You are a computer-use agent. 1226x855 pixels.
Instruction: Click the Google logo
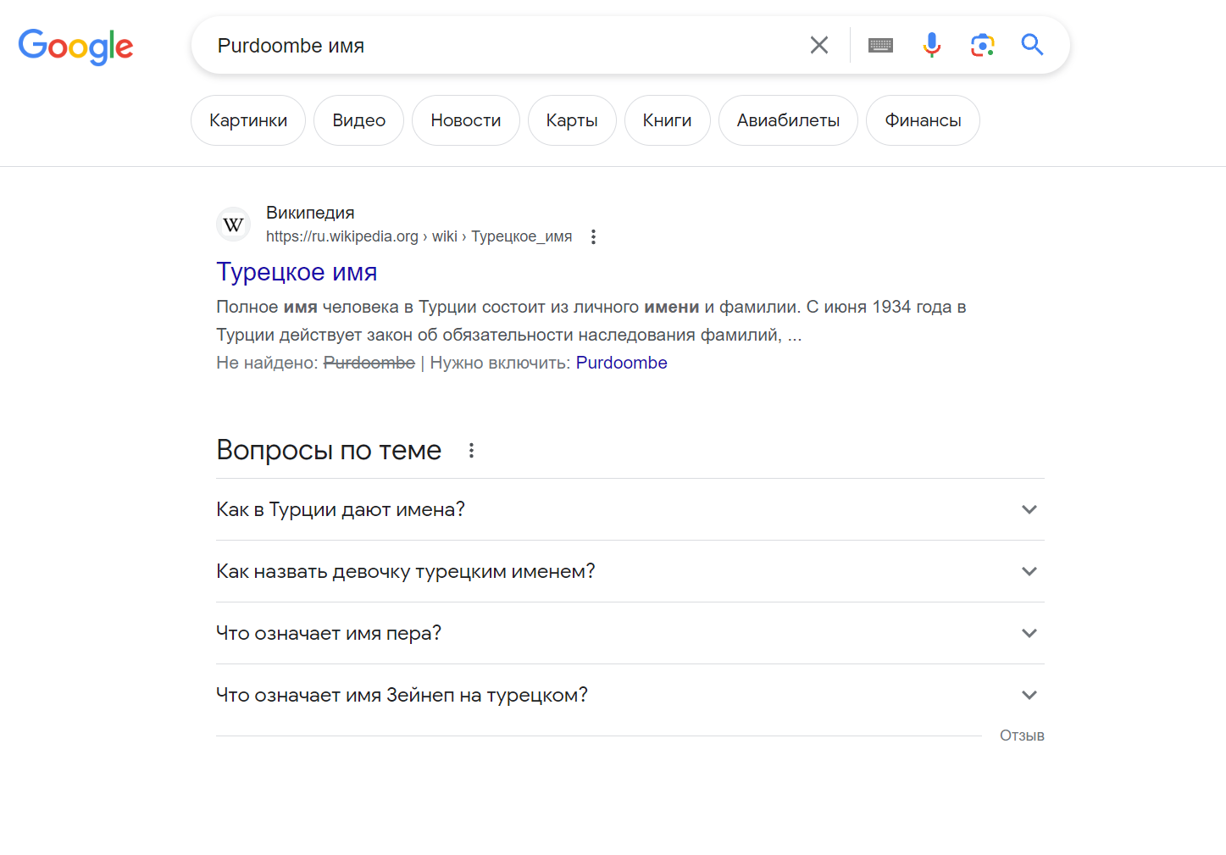coord(75,46)
